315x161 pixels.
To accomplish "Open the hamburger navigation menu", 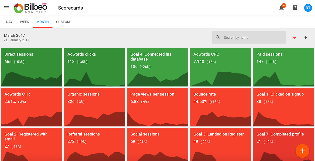I will (x=6, y=8).
